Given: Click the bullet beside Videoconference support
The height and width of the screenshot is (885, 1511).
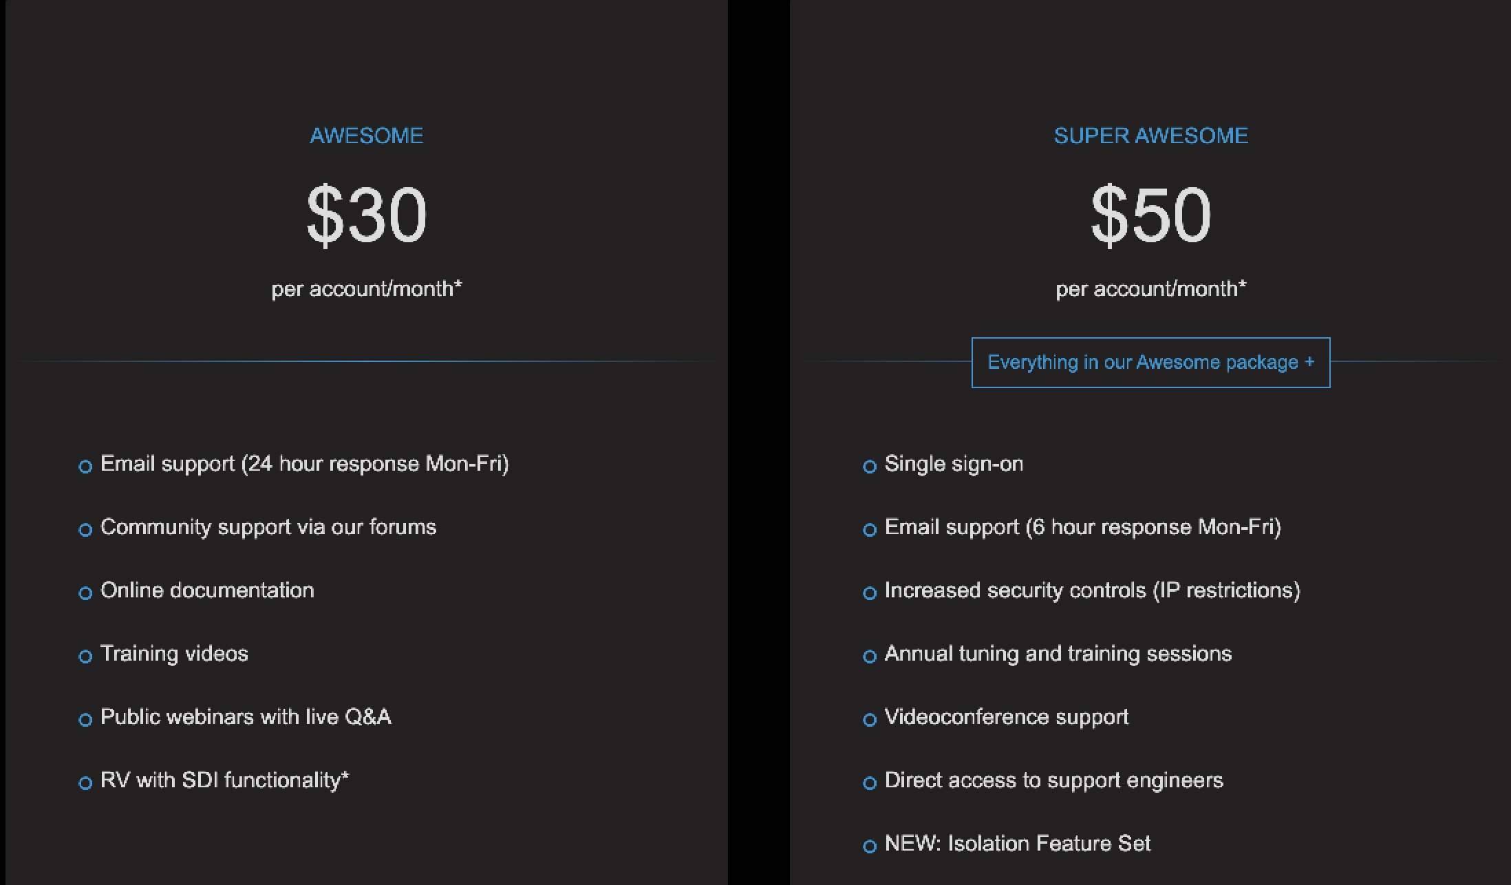Looking at the screenshot, I should 870,720.
